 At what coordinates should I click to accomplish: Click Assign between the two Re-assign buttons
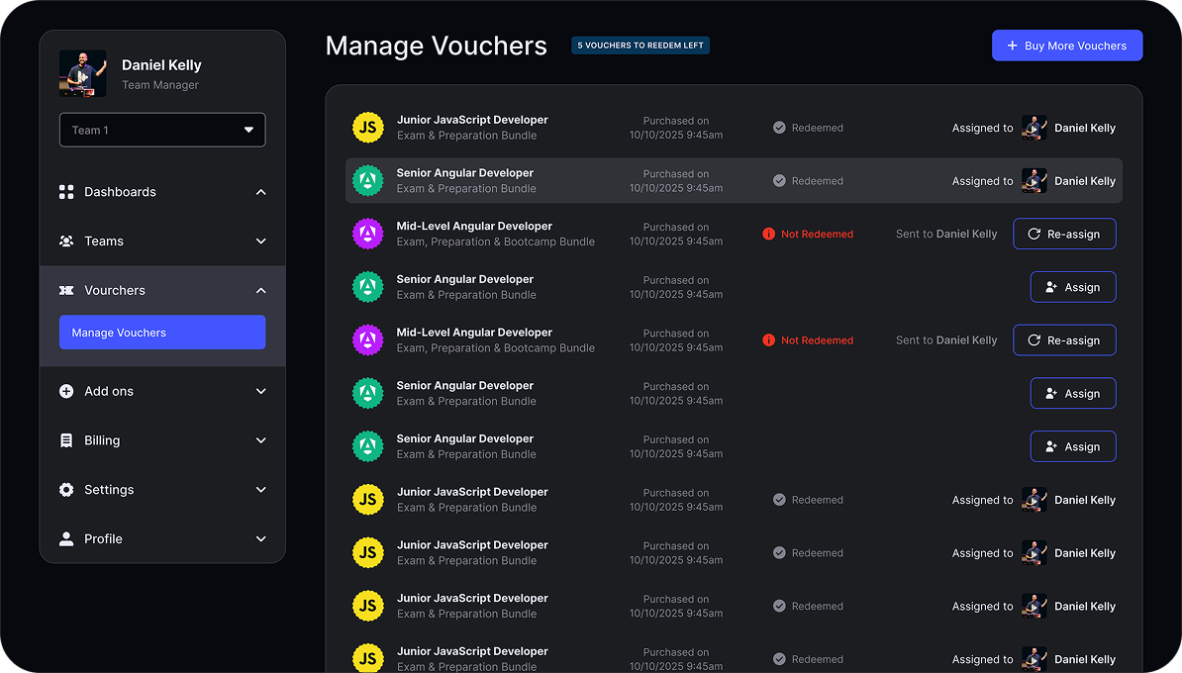tap(1073, 287)
